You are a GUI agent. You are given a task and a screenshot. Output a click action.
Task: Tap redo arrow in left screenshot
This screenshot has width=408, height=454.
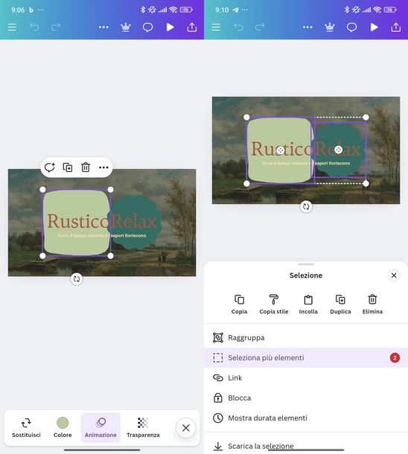[56, 27]
